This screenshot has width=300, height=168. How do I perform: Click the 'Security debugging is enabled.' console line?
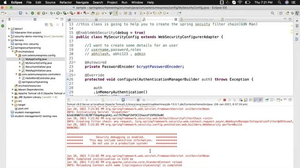click(x=120, y=137)
